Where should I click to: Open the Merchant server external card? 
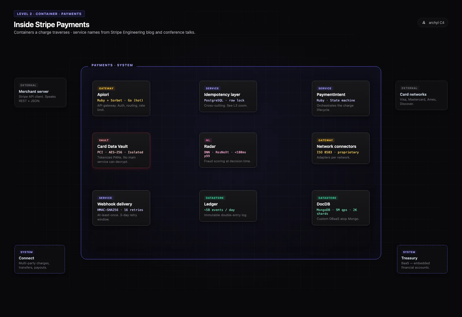40,93
